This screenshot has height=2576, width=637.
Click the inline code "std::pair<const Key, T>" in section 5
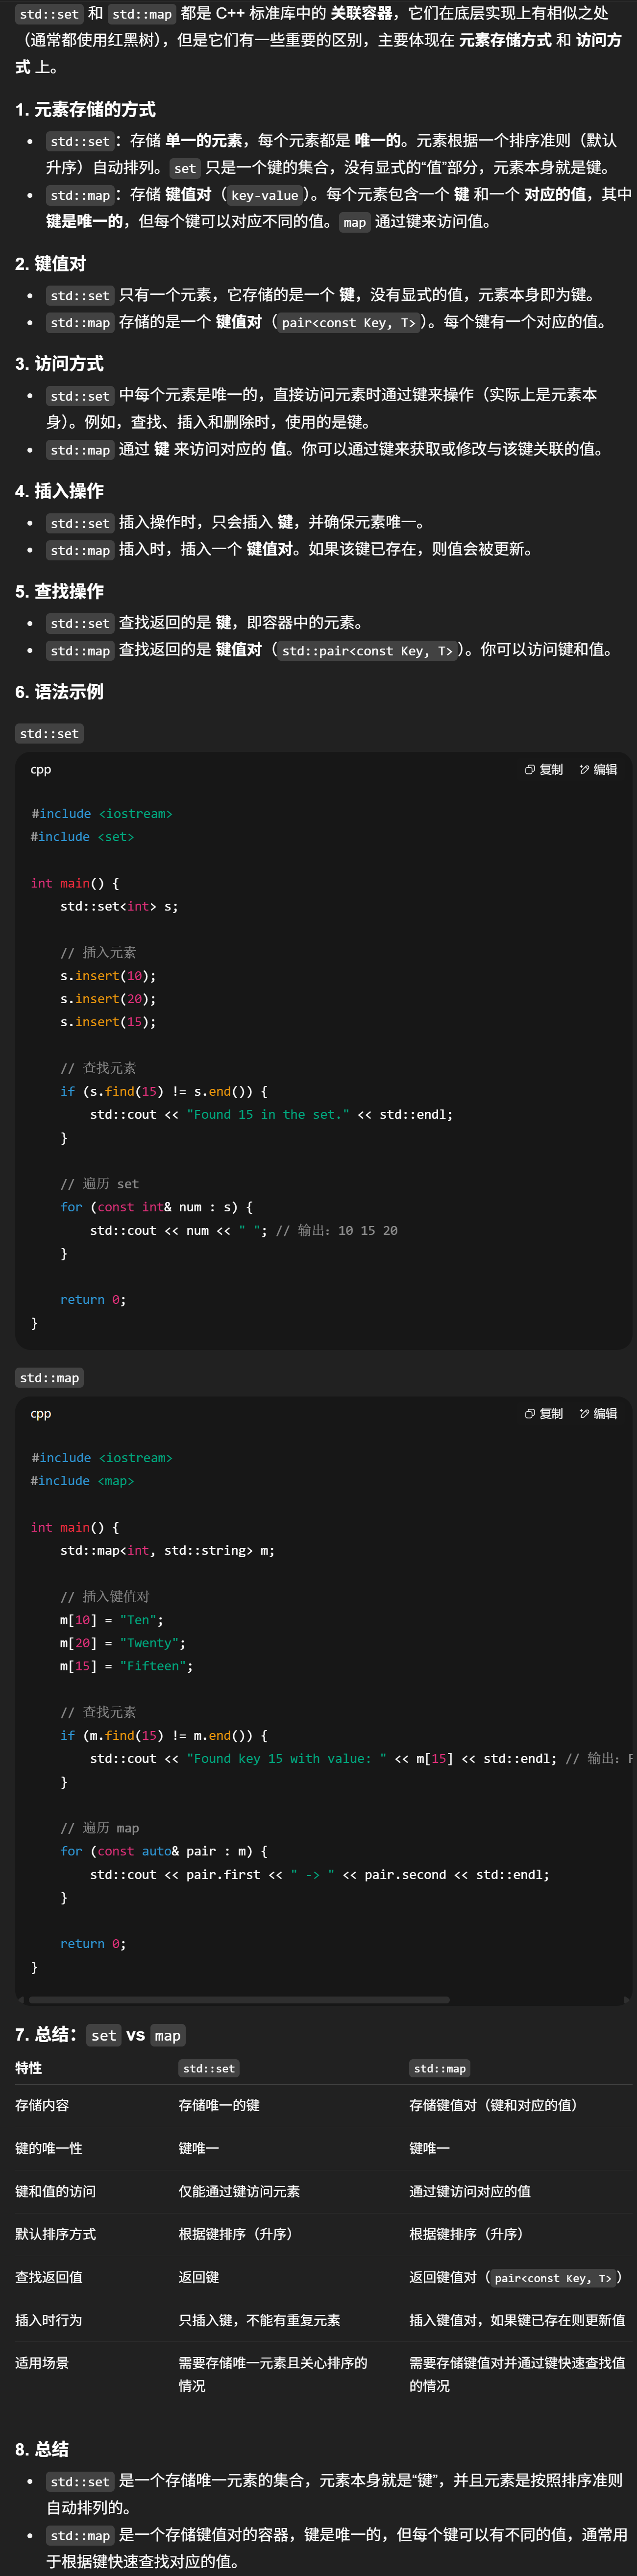coord(367,650)
